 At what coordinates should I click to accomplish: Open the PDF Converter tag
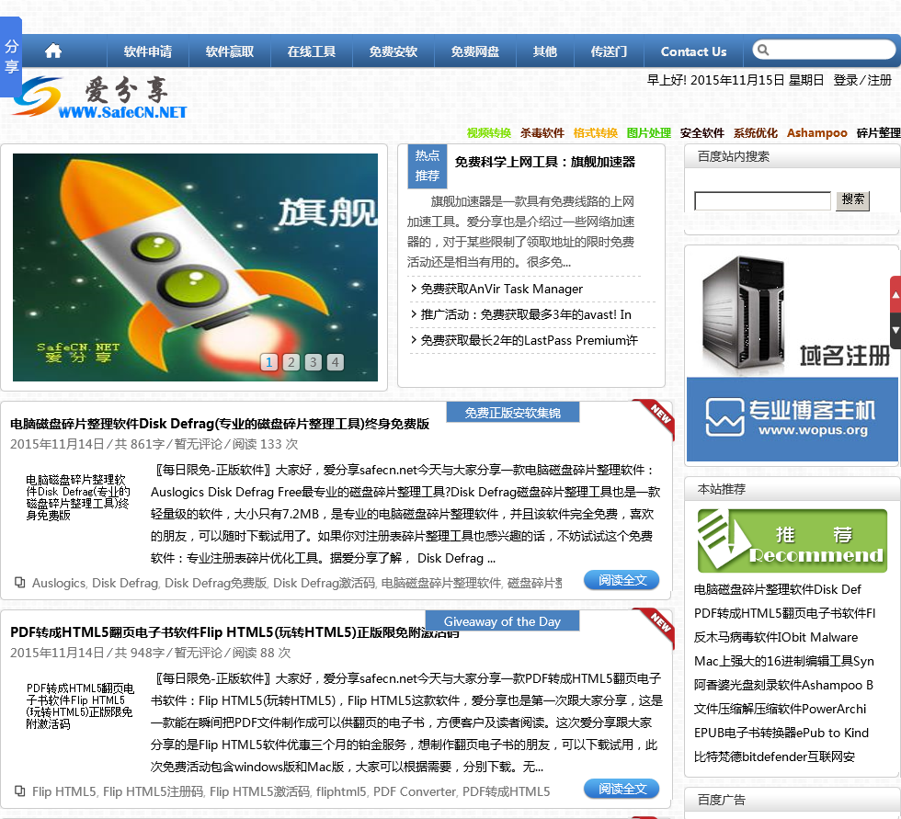pos(415,791)
